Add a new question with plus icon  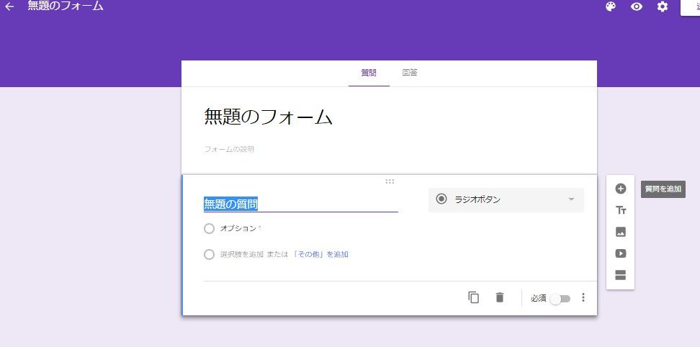pyautogui.click(x=620, y=189)
